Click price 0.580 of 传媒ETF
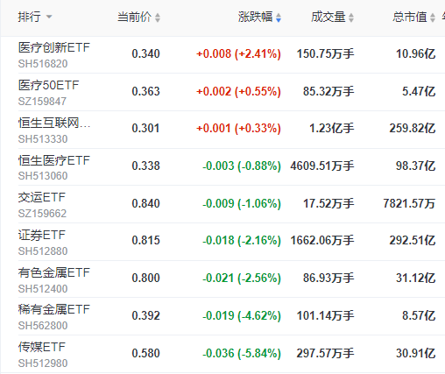The width and height of the screenshot is (445, 374). point(145,353)
